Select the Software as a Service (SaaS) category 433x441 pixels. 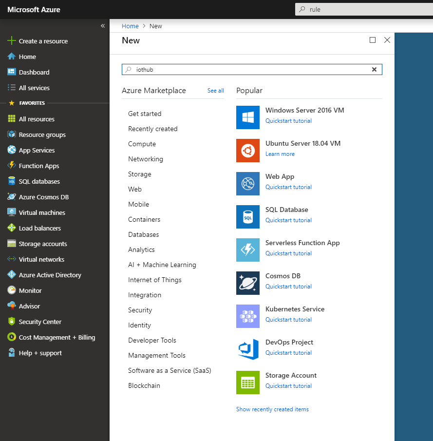click(x=169, y=371)
